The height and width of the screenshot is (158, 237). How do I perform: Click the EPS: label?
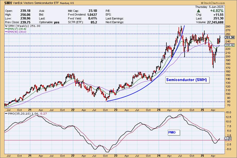(x=108, y=15)
